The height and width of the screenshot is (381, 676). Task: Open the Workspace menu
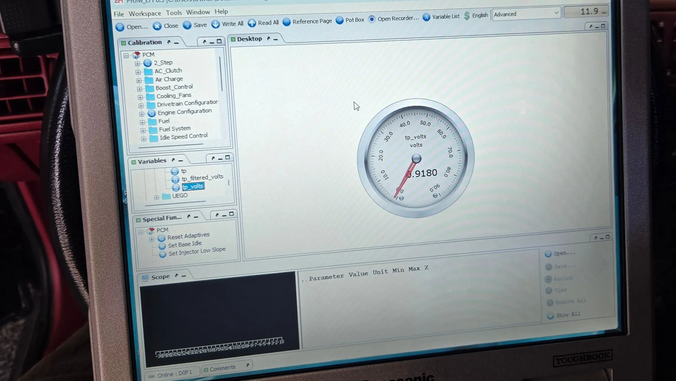pyautogui.click(x=145, y=13)
